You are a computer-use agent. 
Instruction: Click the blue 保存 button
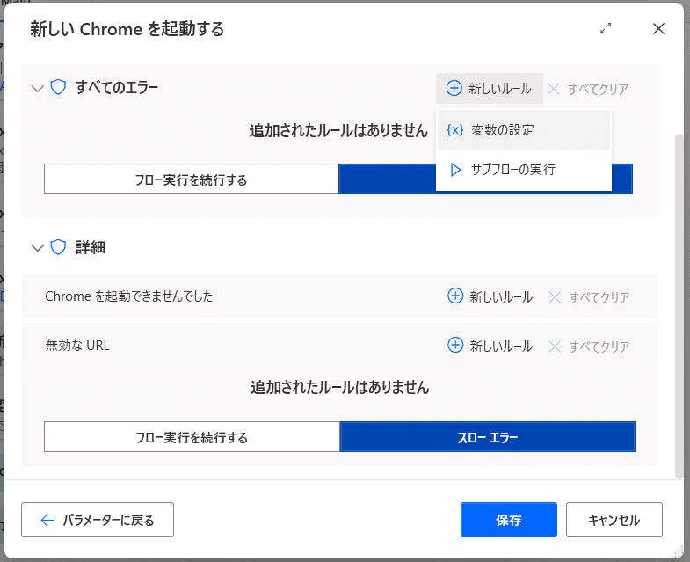pos(509,520)
